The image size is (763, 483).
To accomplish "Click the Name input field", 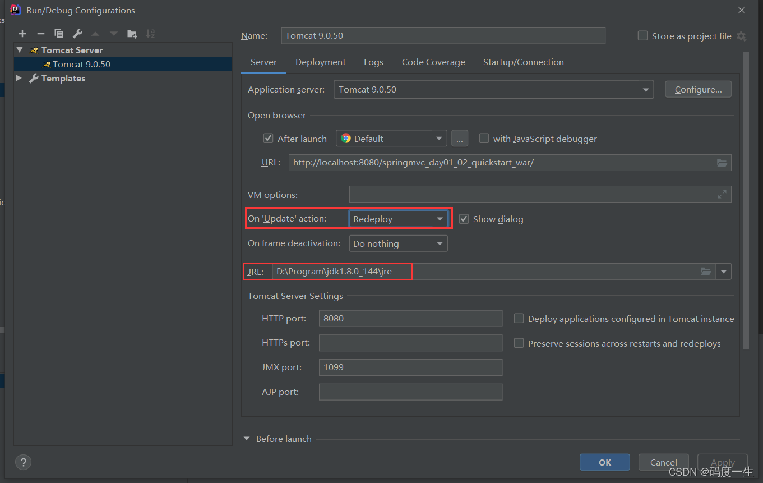I will click(x=443, y=35).
